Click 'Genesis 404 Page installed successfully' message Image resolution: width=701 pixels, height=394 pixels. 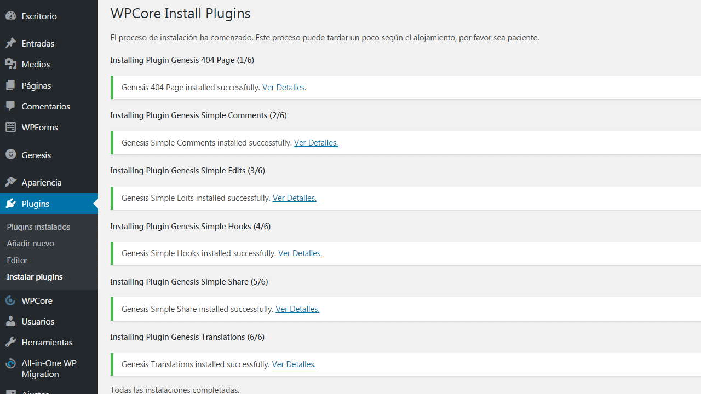tap(191, 88)
